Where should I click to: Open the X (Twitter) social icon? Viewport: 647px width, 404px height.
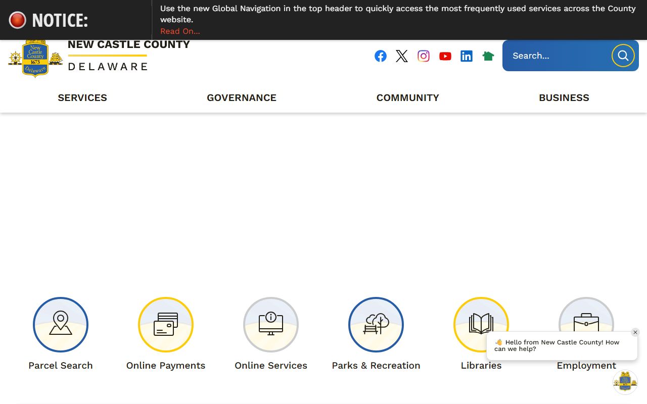[x=402, y=56]
